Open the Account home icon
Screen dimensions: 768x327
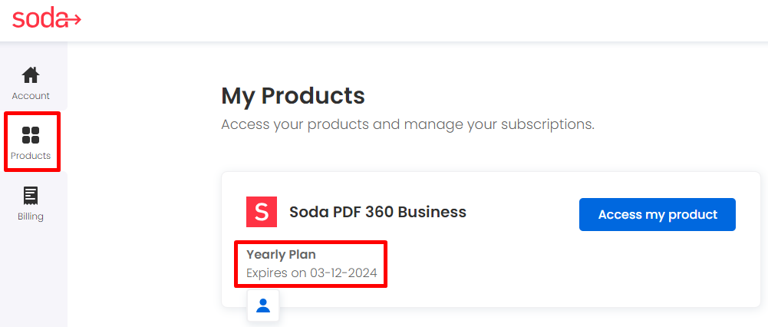pyautogui.click(x=31, y=75)
